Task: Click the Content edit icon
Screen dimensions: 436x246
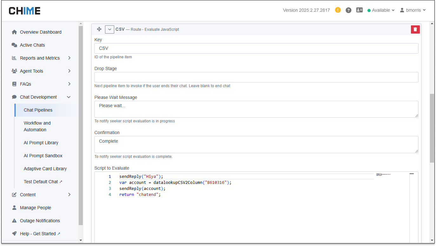Action: (x=14, y=195)
